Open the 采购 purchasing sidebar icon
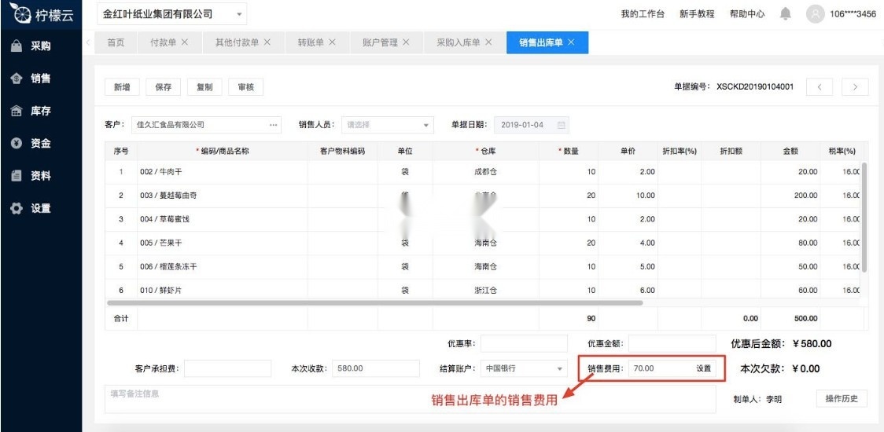Screen dimensions: 884x432 click(17, 46)
